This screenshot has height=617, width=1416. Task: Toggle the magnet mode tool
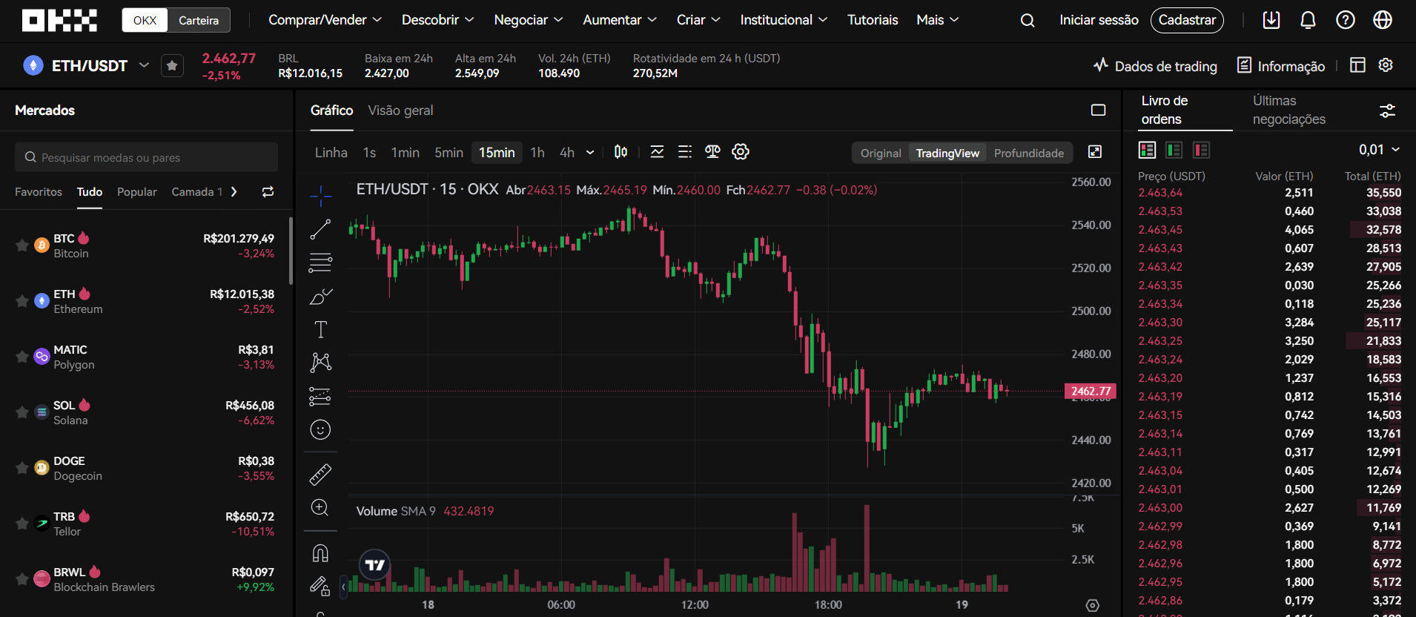pyautogui.click(x=320, y=553)
